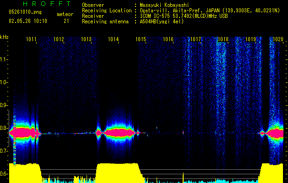Click the 0.7 frequency axis label
Viewport: 288px width, 183px height.
click(x=4, y=151)
